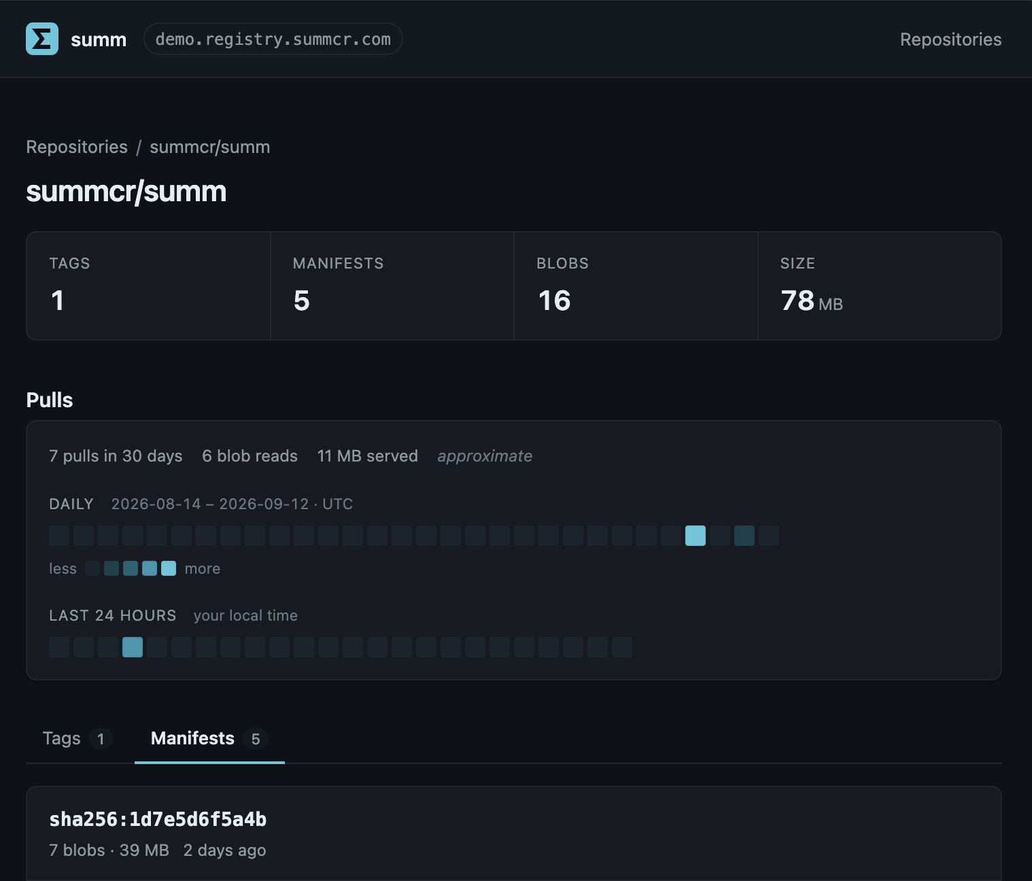
Task: Click brightest daily pulls heatmap cell
Action: pos(695,536)
